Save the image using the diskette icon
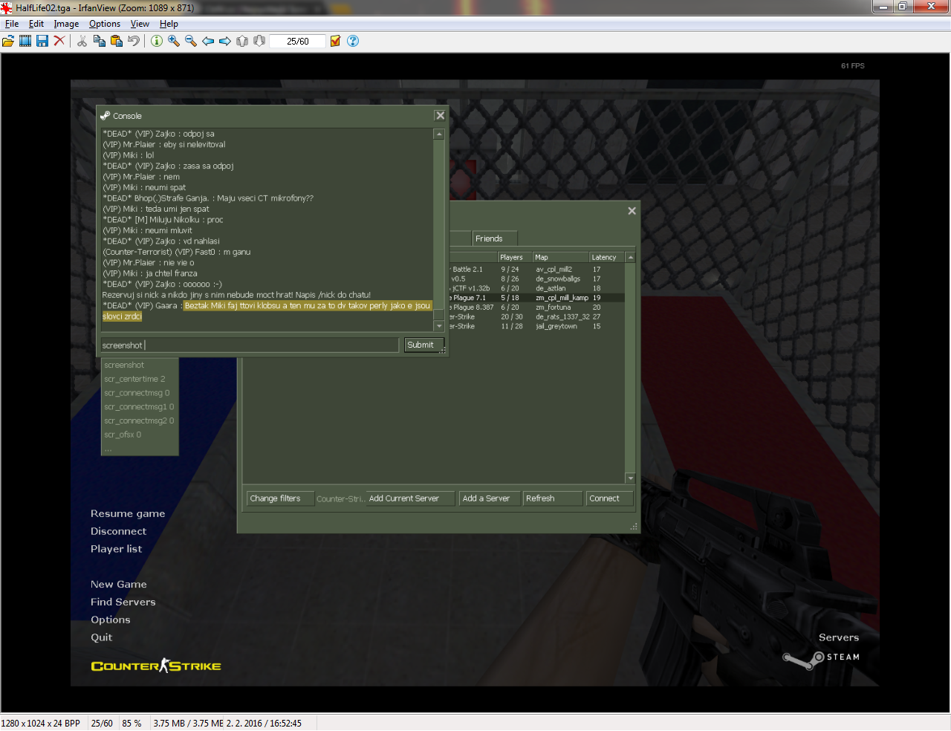Viewport: 951px width, 731px height. click(43, 41)
